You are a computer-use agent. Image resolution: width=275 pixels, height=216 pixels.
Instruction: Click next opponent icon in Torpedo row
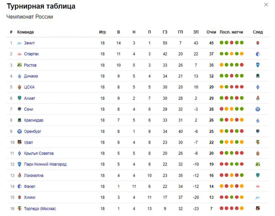[x=257, y=208]
